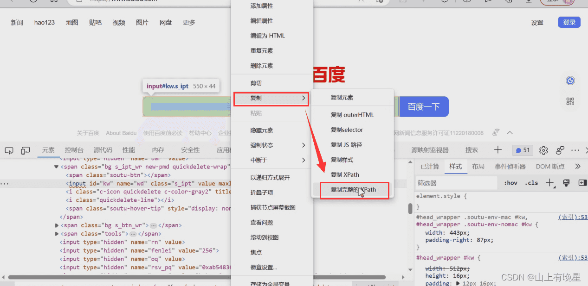
Task: Add a new DevTools tool tab with plus
Action: pos(498,149)
